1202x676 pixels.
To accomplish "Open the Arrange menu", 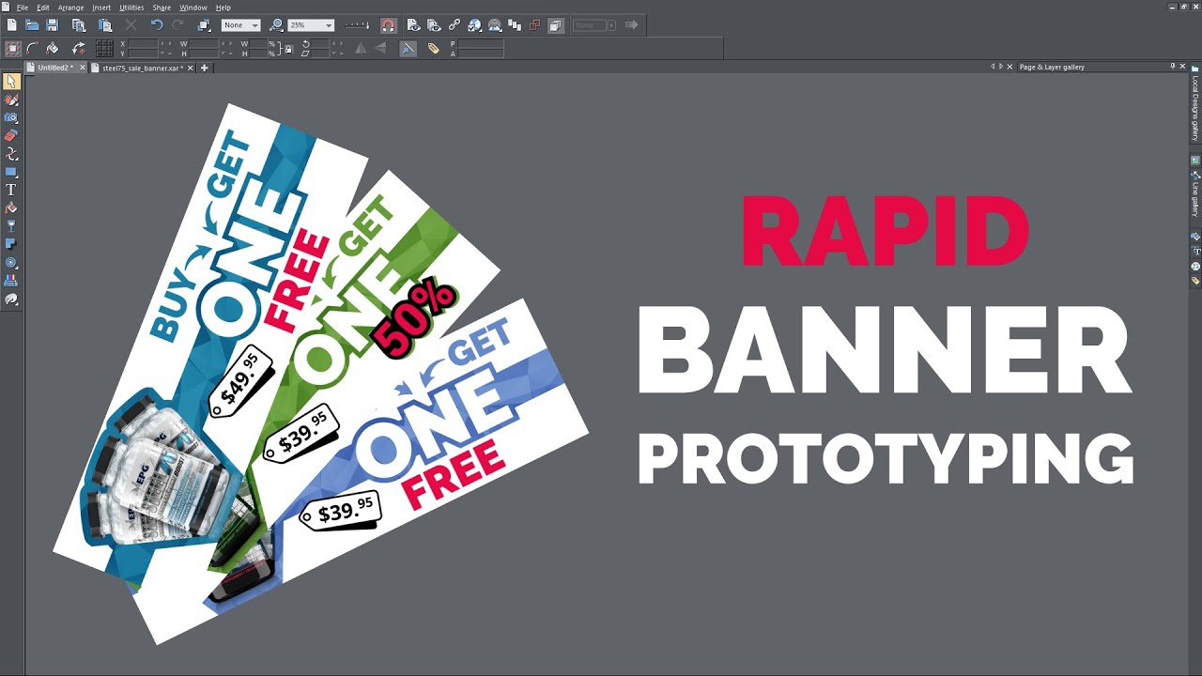I will coord(71,8).
